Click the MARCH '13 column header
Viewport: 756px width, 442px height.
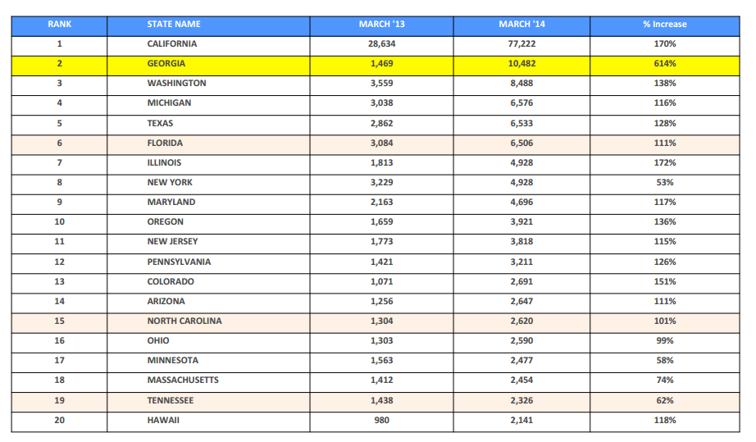click(381, 24)
